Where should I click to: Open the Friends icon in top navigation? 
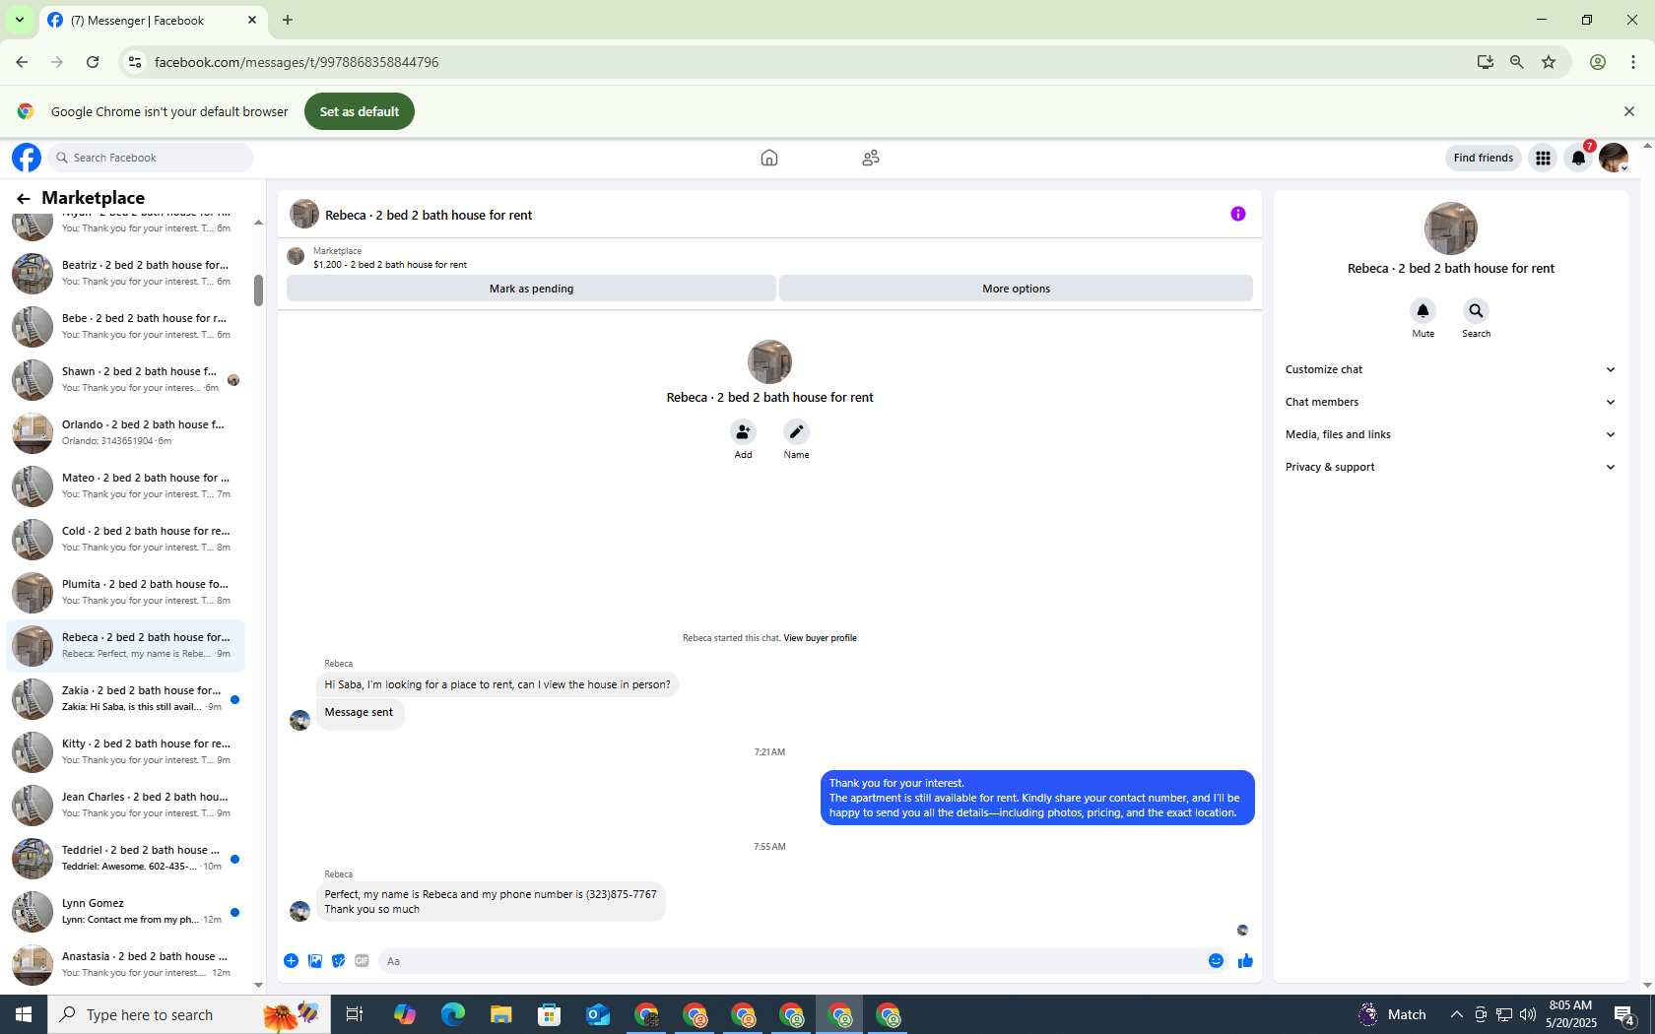pos(871,158)
